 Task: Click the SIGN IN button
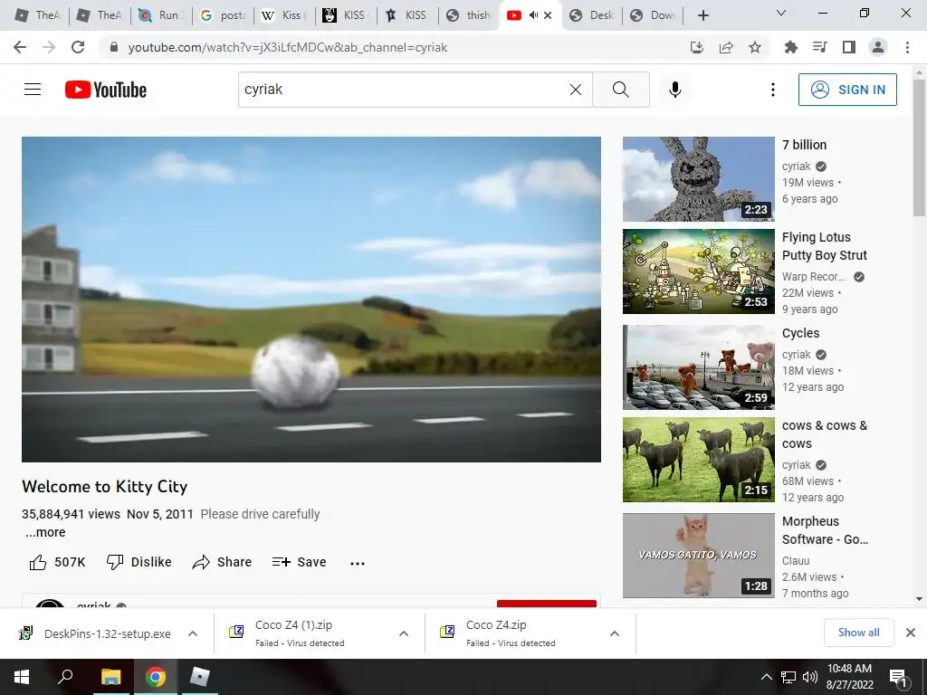[x=847, y=90]
